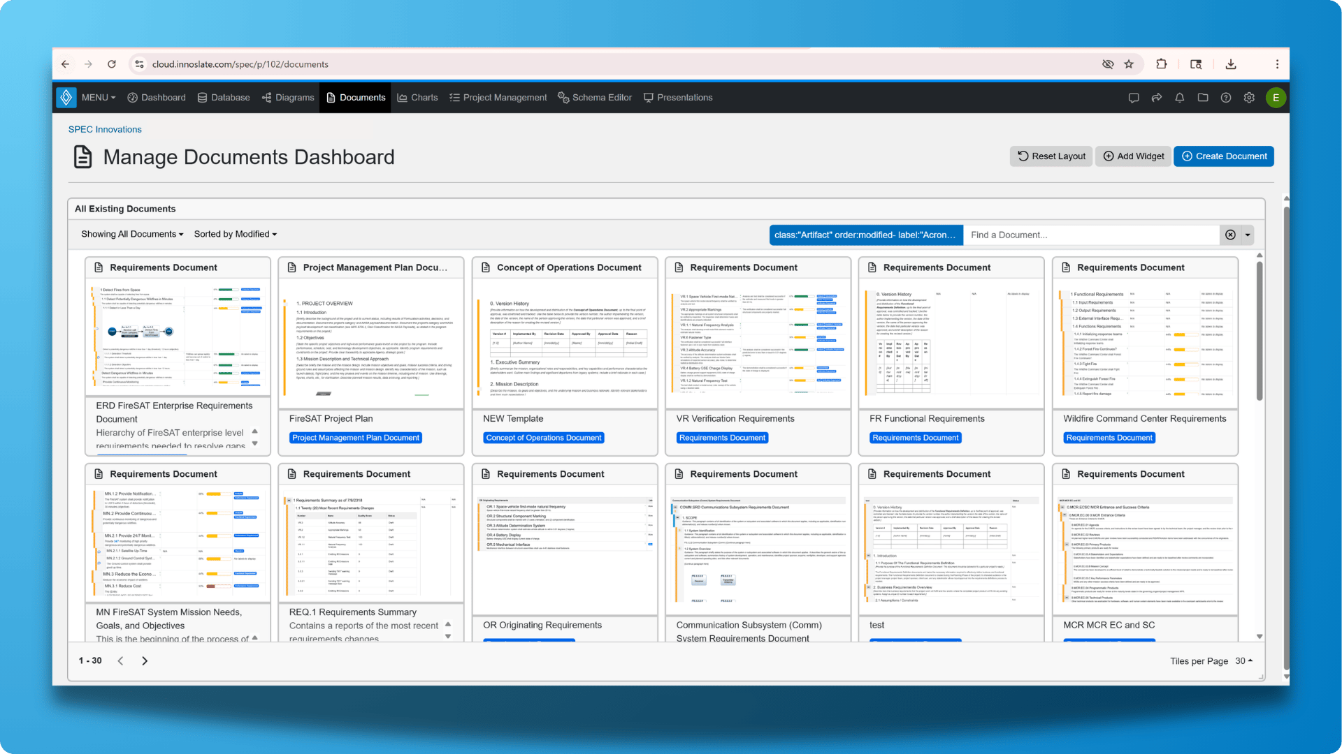This screenshot has height=754, width=1342.
Task: Open the project folder icon in navbar
Action: [1203, 98]
